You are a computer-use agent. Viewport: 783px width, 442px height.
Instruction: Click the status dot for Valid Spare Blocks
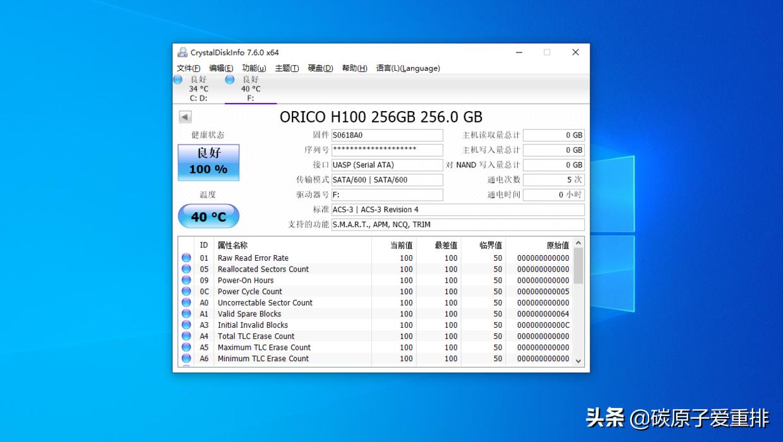pyautogui.click(x=186, y=314)
